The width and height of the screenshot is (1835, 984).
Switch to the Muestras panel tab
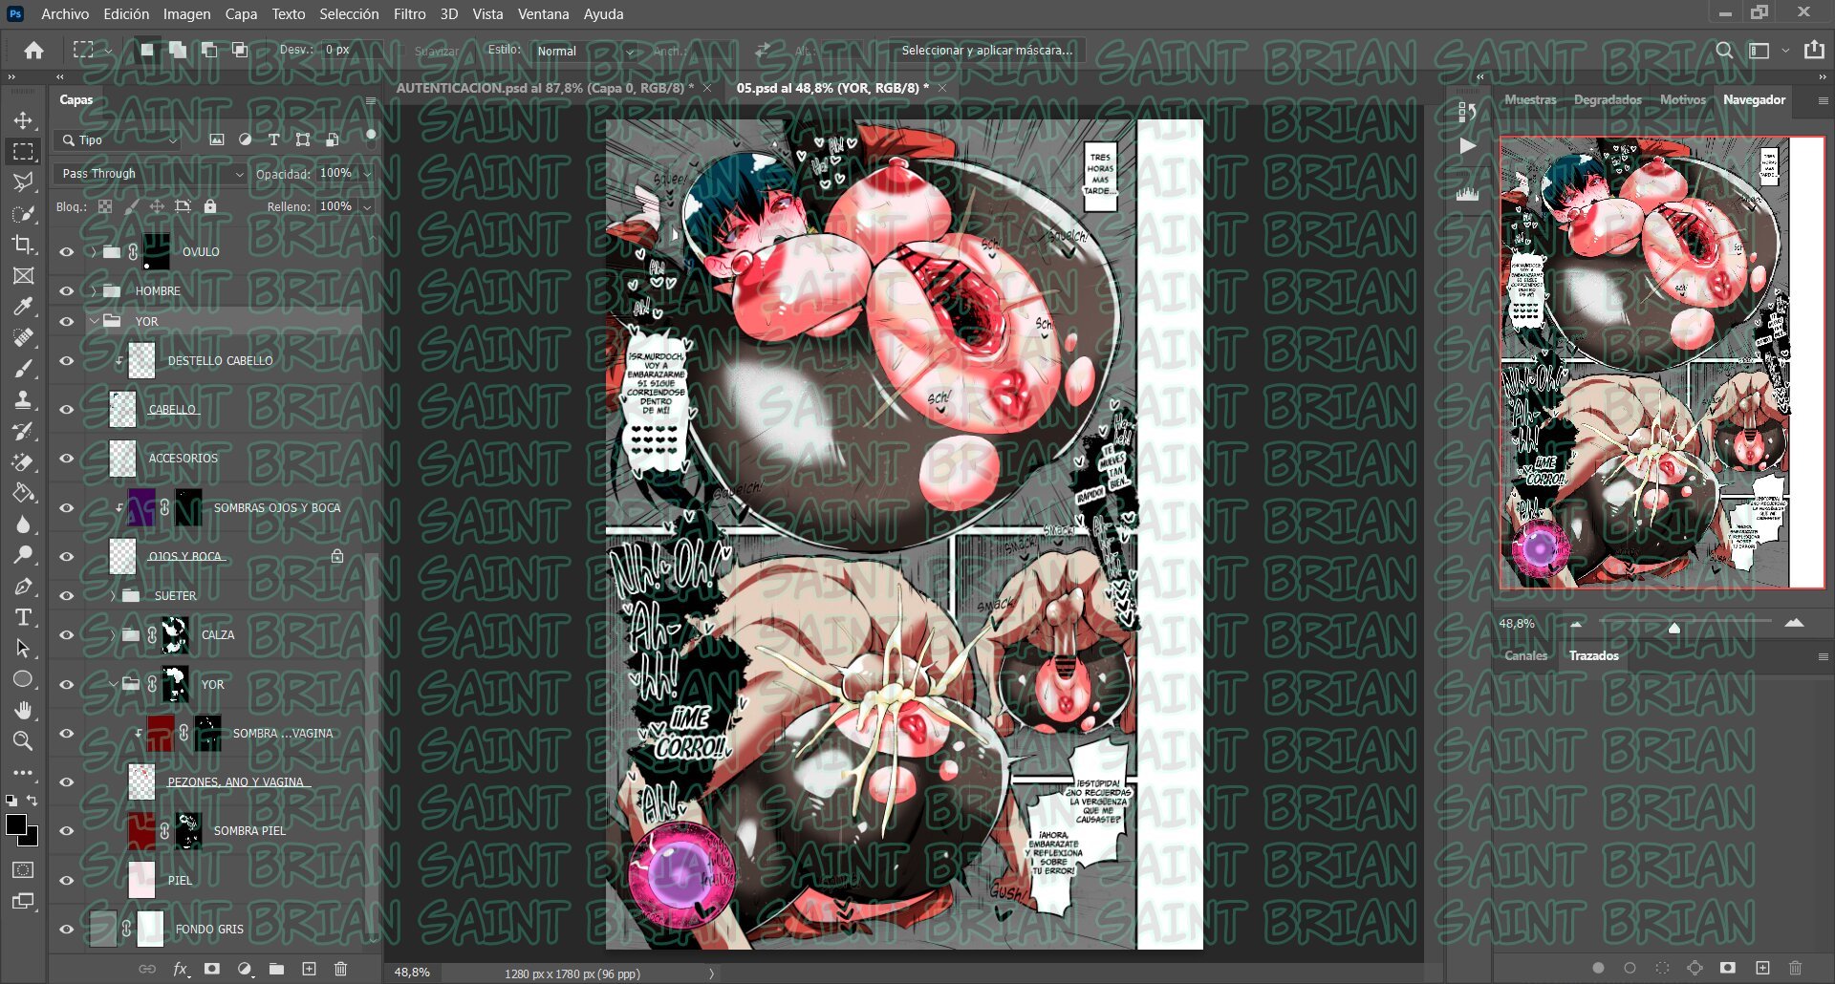click(1530, 99)
